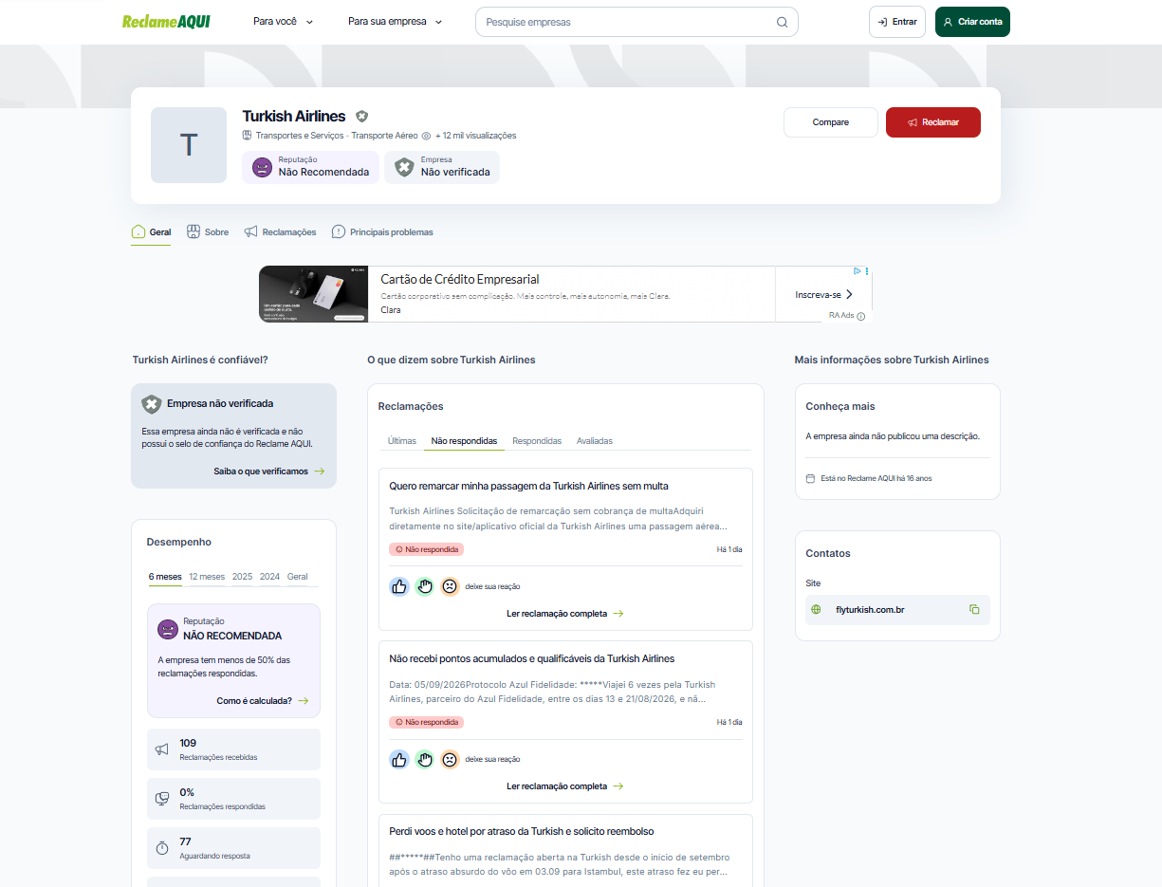Click raised-hand reaction on first complaint
The width and height of the screenshot is (1162, 887).
424,586
